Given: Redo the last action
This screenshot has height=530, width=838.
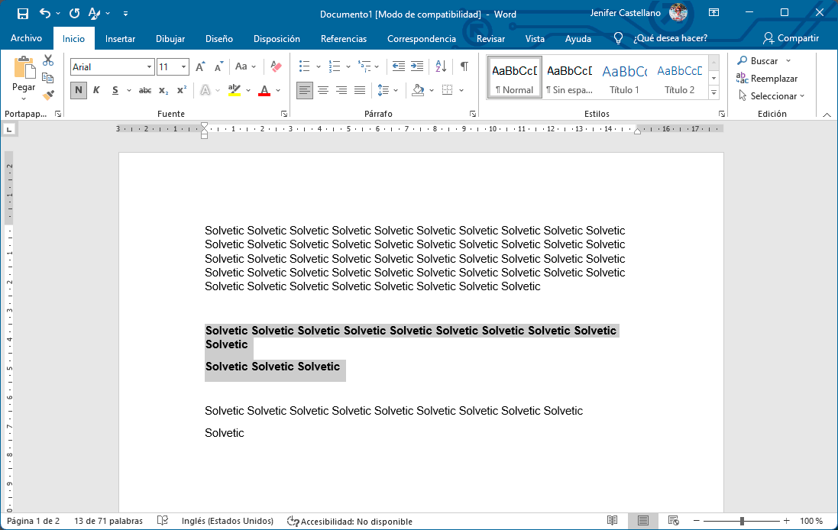Looking at the screenshot, I should click(74, 13).
